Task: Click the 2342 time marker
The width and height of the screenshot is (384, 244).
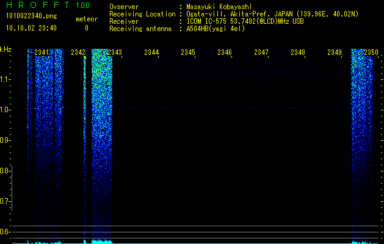Action: [78, 52]
